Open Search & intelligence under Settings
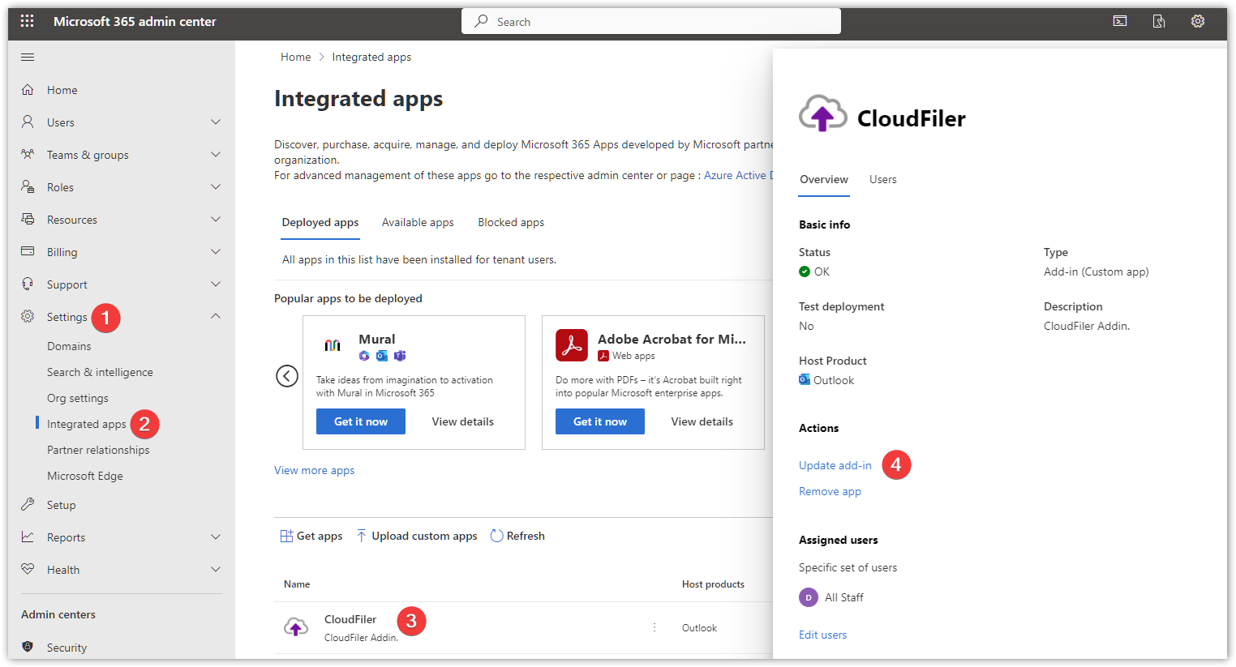 pos(100,372)
